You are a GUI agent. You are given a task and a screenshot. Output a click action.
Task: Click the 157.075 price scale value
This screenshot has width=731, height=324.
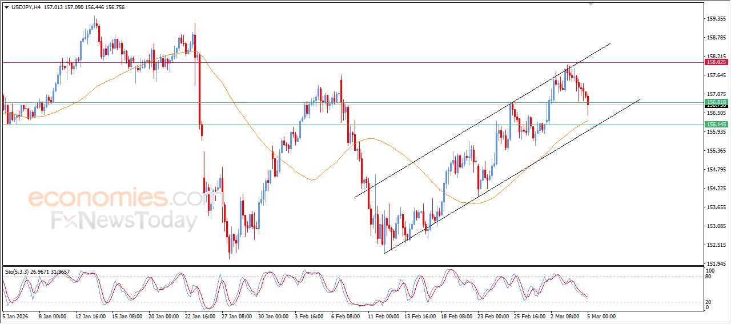click(716, 94)
